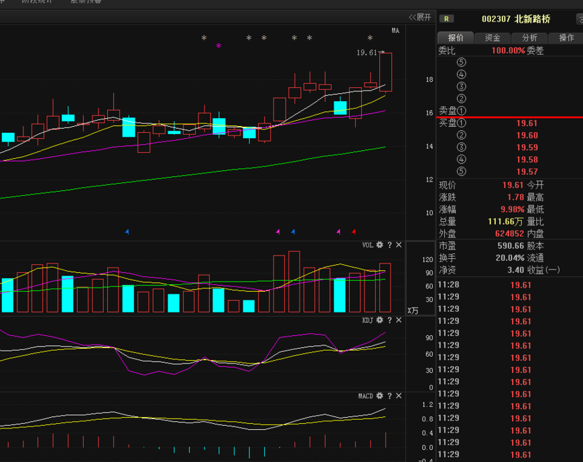Open KDJ indicator settings gear

379,321
